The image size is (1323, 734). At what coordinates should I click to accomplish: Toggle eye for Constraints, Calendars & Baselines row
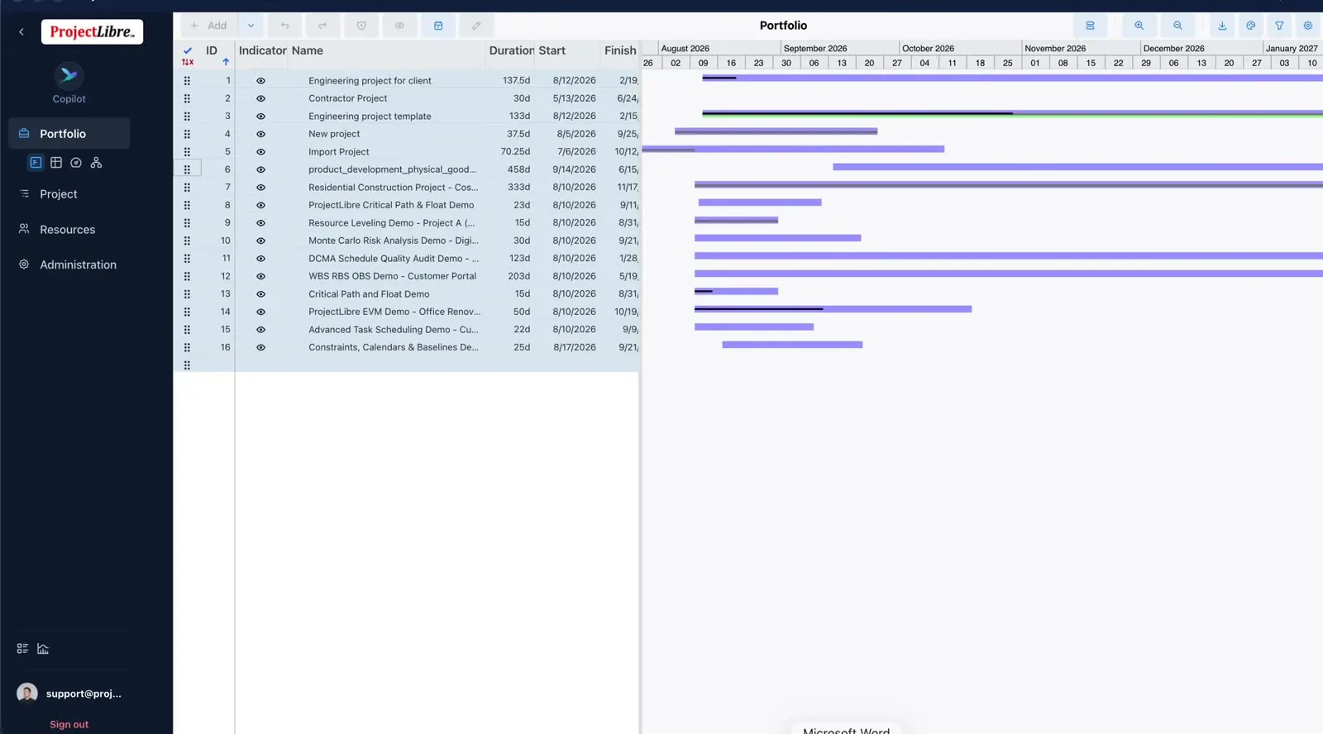tap(260, 347)
